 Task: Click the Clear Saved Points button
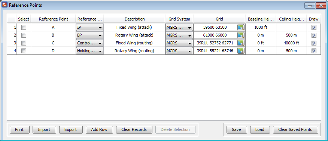(295, 129)
